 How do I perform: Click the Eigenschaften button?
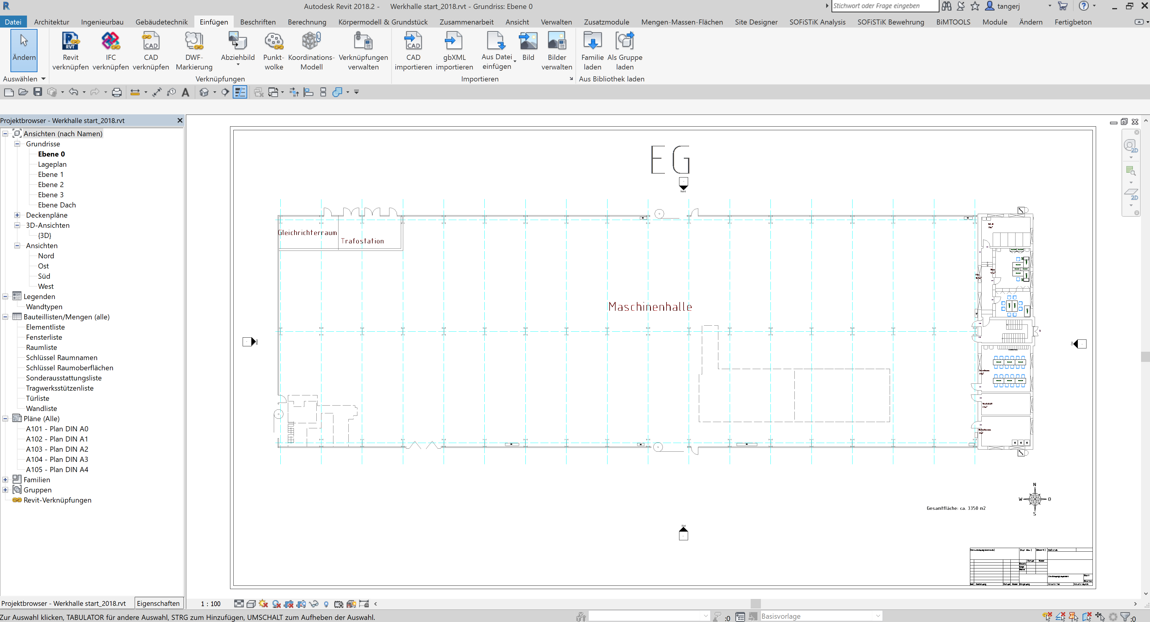[158, 603]
